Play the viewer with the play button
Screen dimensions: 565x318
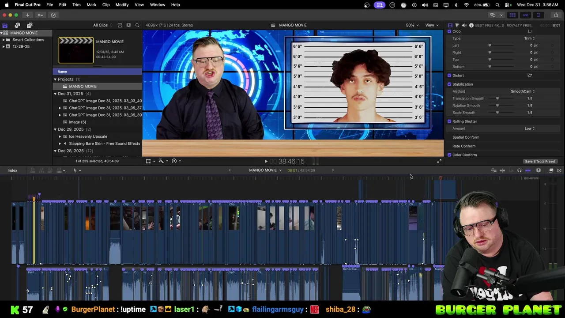point(266,162)
